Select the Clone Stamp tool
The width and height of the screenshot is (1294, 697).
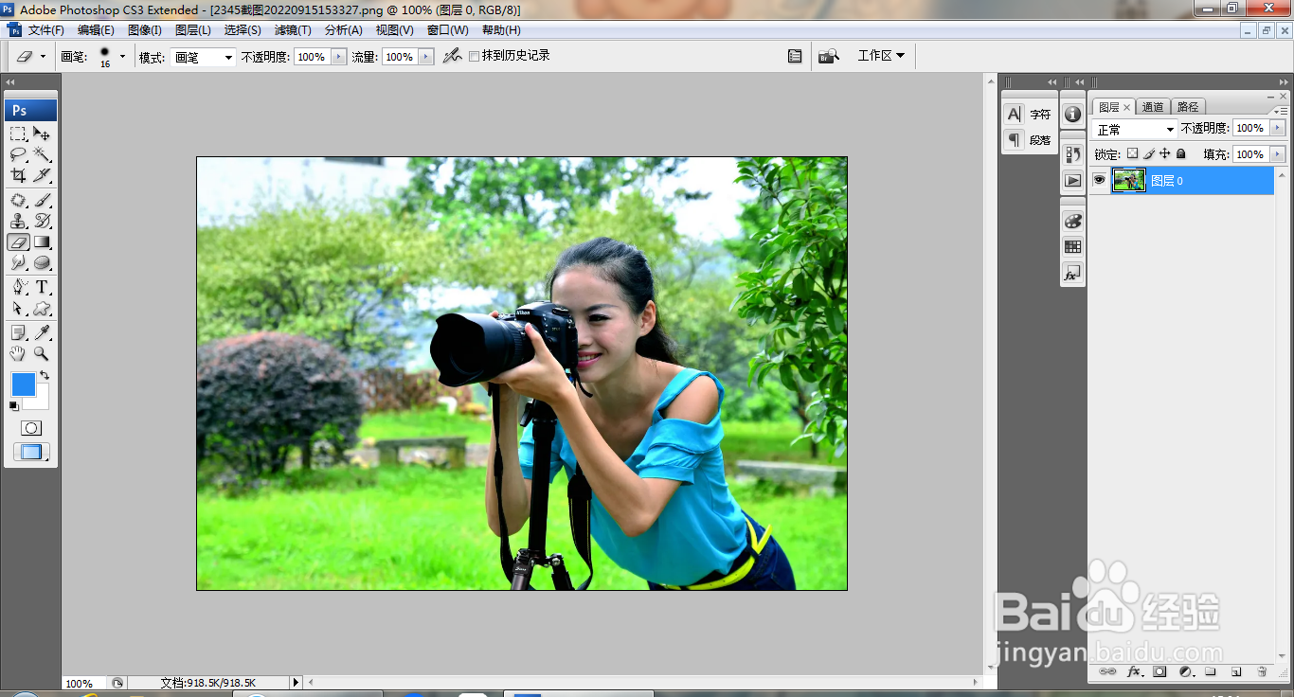[x=19, y=221]
